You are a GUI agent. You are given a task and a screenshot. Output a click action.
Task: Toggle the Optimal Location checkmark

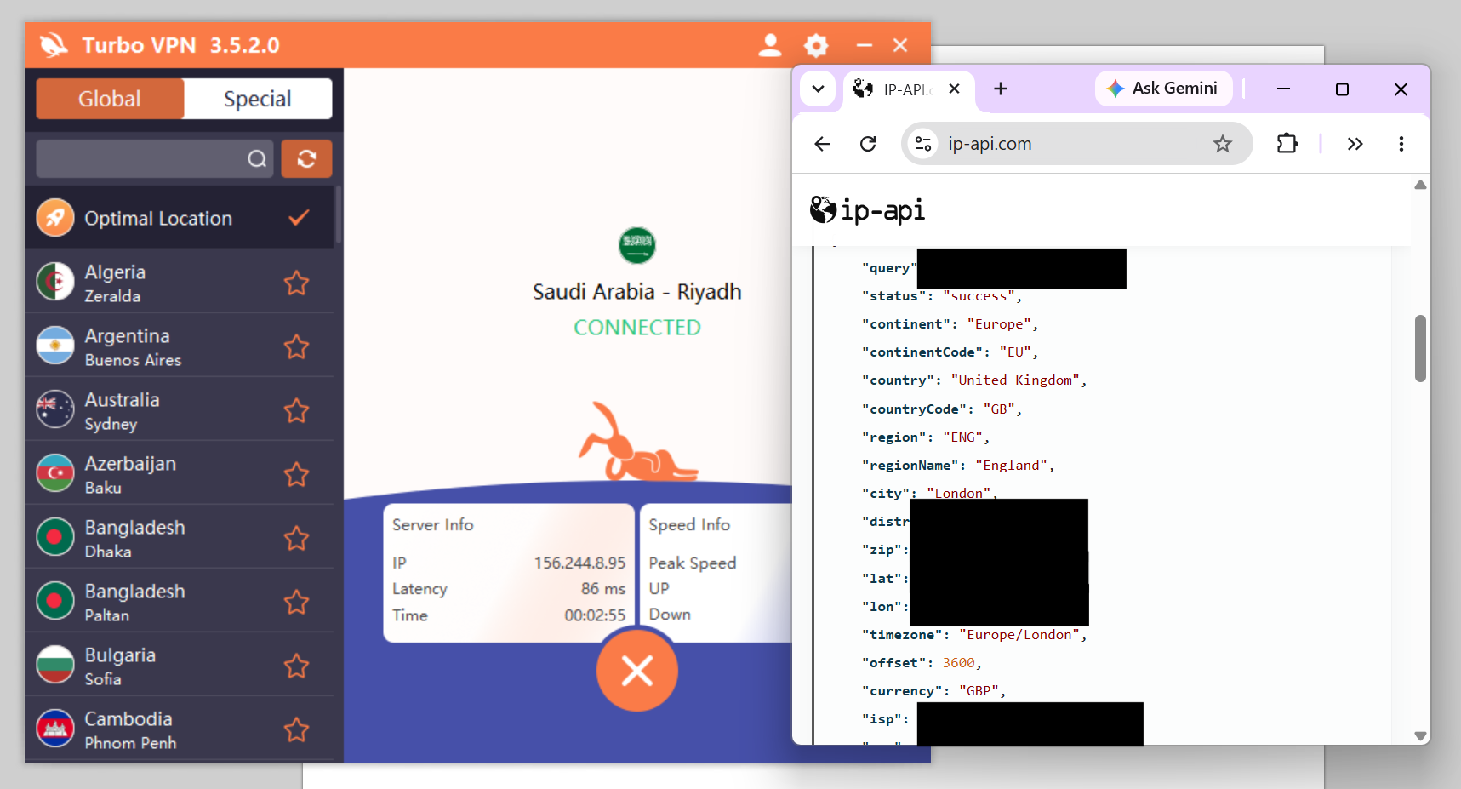[299, 218]
